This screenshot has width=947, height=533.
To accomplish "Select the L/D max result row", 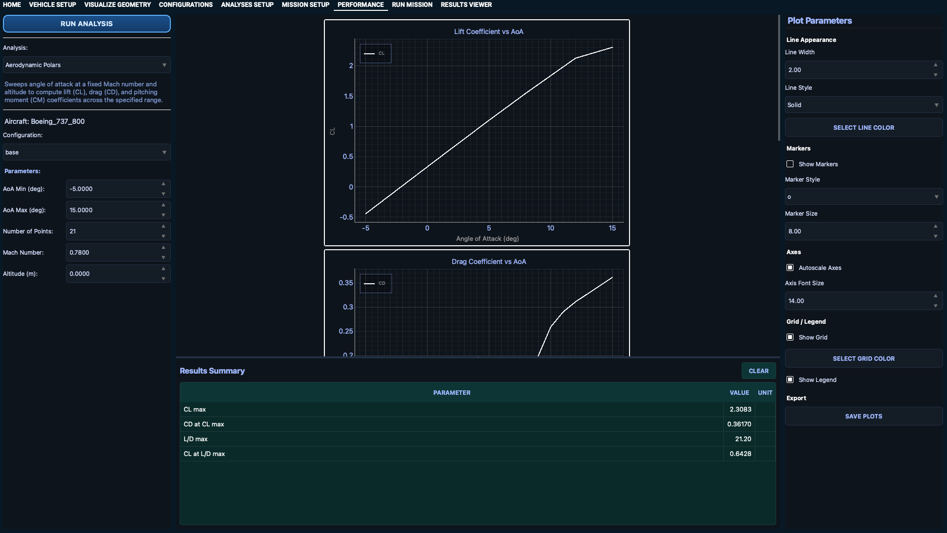I will [477, 439].
